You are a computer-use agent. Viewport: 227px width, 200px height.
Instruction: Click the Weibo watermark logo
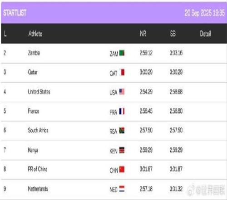(191, 190)
